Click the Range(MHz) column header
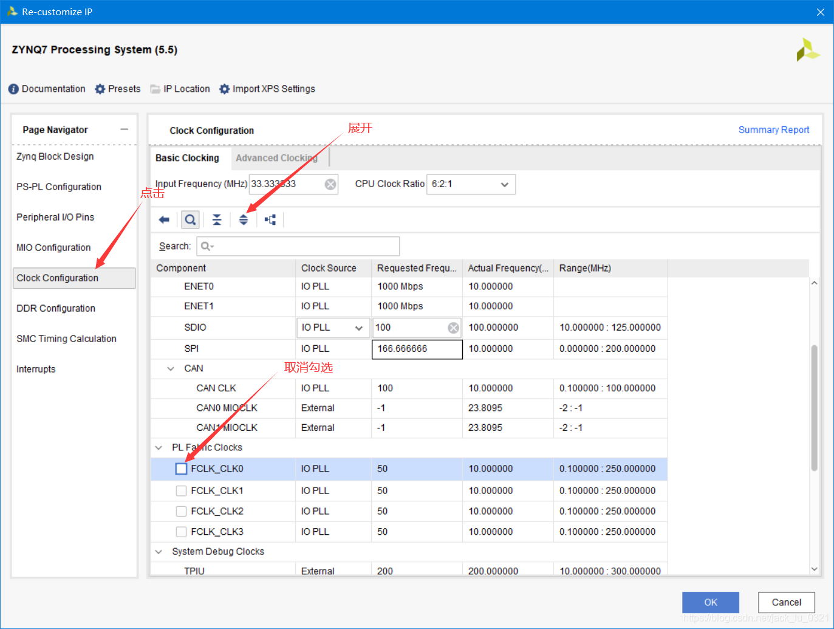Image resolution: width=834 pixels, height=629 pixels. 610,268
